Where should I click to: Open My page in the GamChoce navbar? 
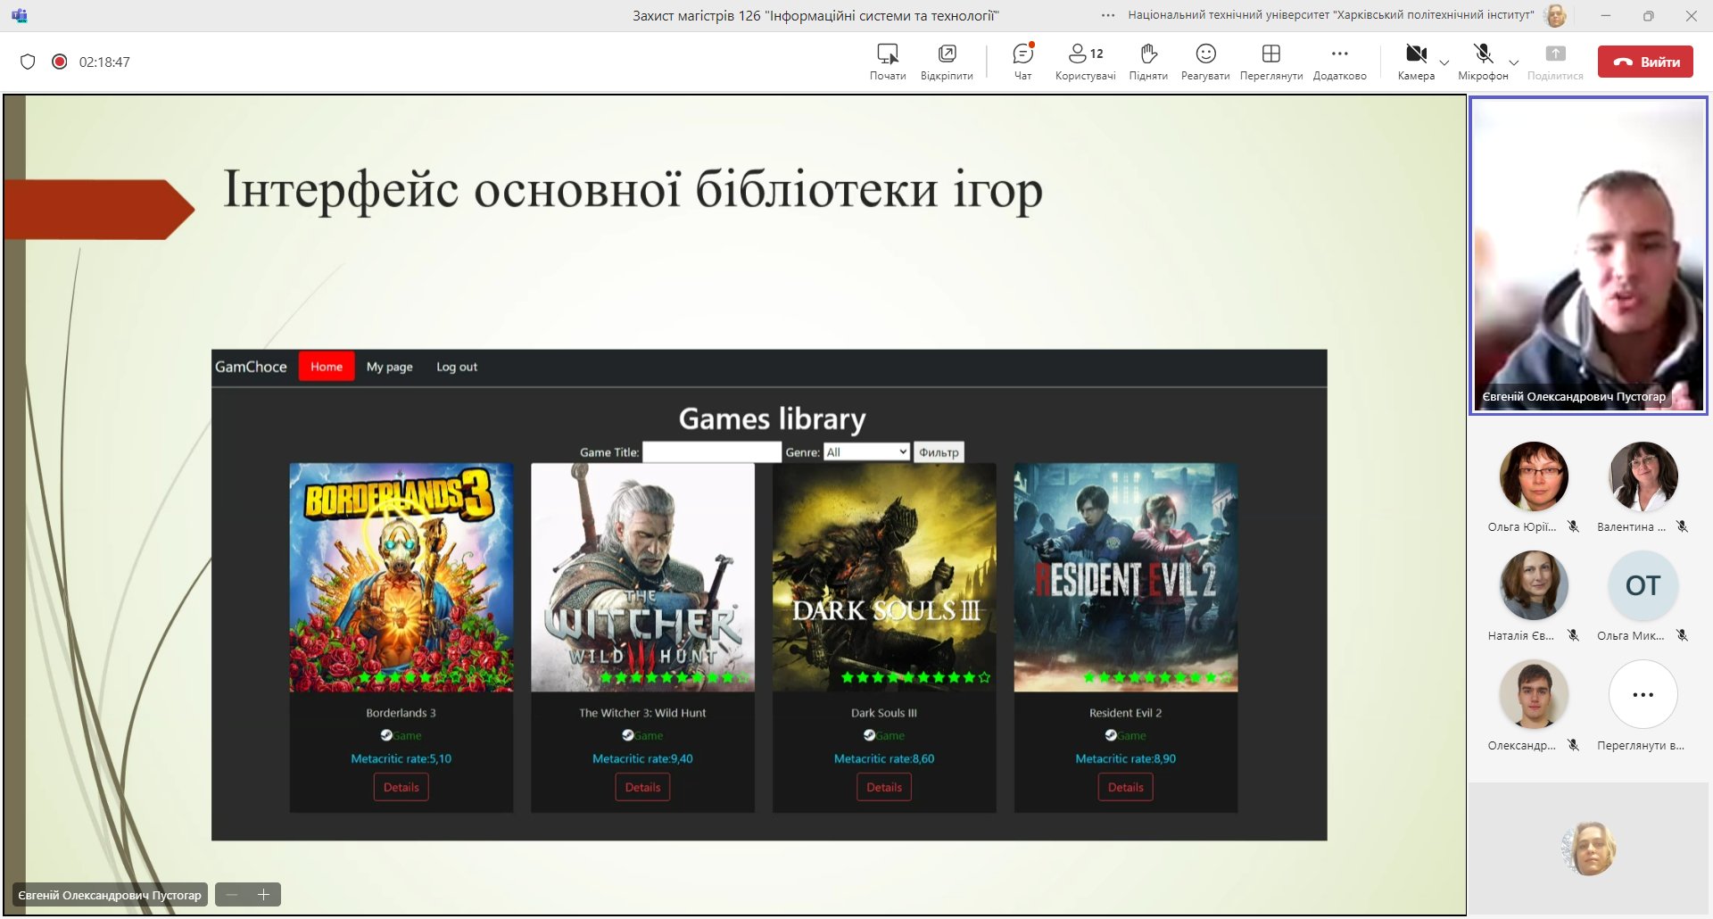click(x=389, y=367)
